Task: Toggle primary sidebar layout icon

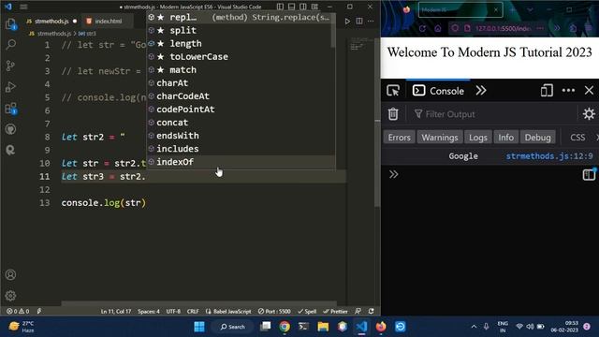Action: pyautogui.click(x=280, y=7)
